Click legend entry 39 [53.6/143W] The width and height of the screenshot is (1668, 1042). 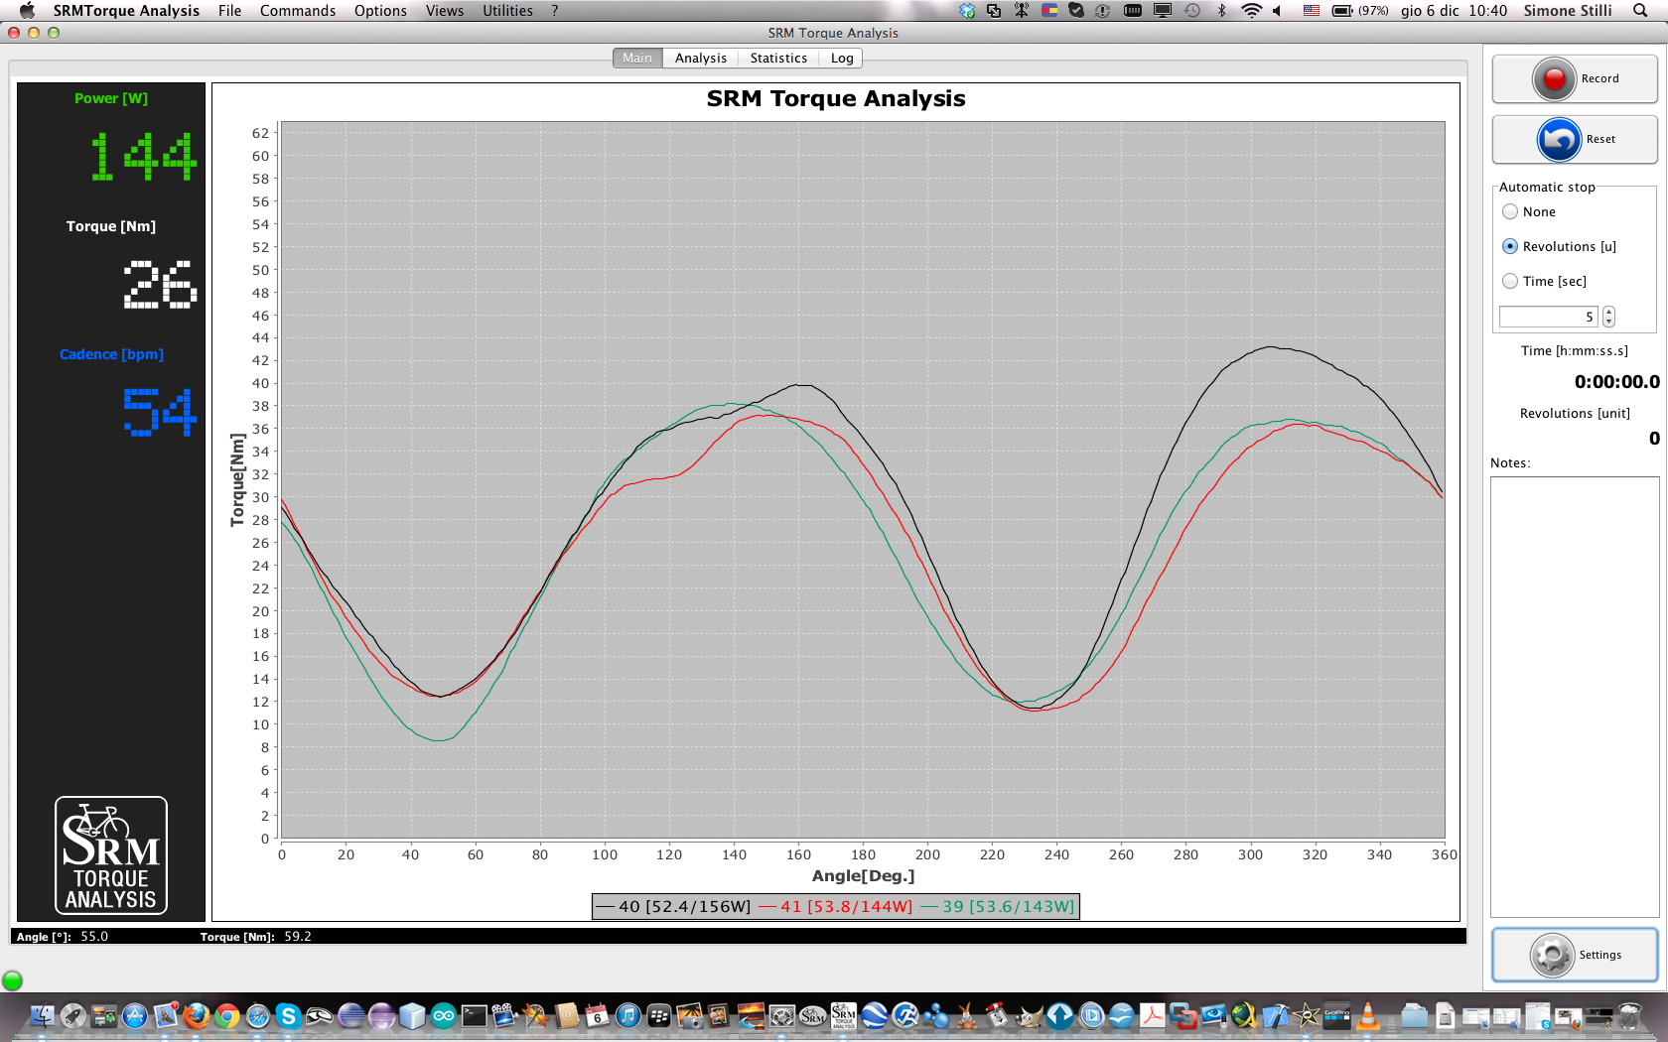(998, 906)
